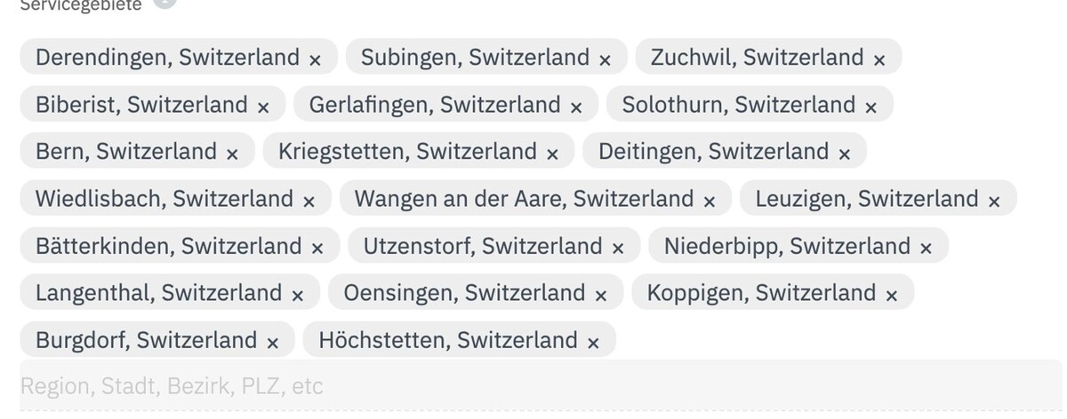Delete Zuchwil, Switzerland from service areas
This screenshot has height=419, width=1067.
click(x=879, y=59)
